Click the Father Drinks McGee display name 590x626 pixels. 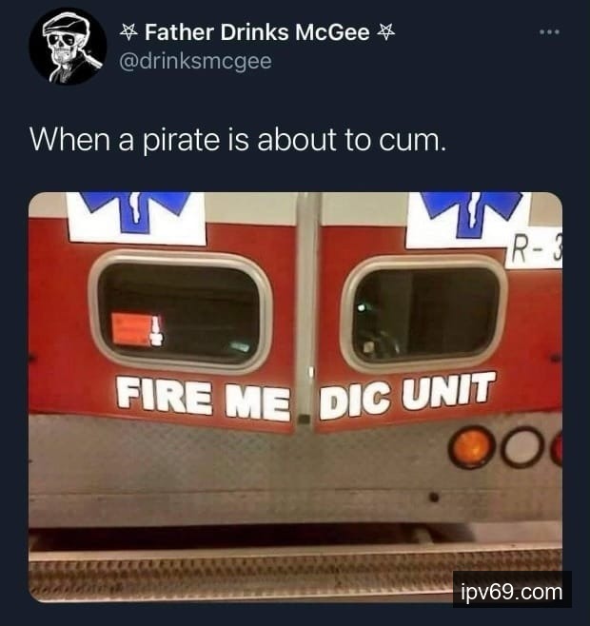[x=257, y=32]
